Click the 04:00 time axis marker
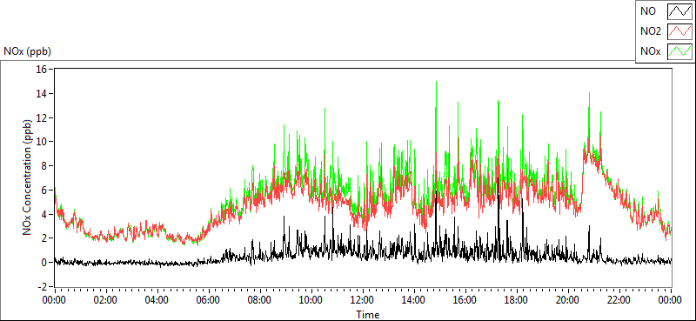696x321 pixels. click(x=157, y=300)
